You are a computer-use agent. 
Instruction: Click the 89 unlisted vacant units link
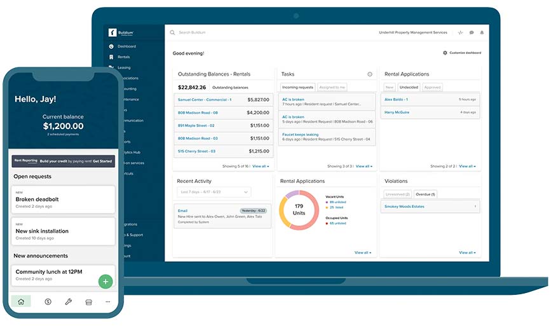click(x=337, y=202)
